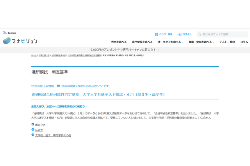This screenshot has height=166, width=250.
Task: Open the 私立大 link
Action: click(39, 130)
